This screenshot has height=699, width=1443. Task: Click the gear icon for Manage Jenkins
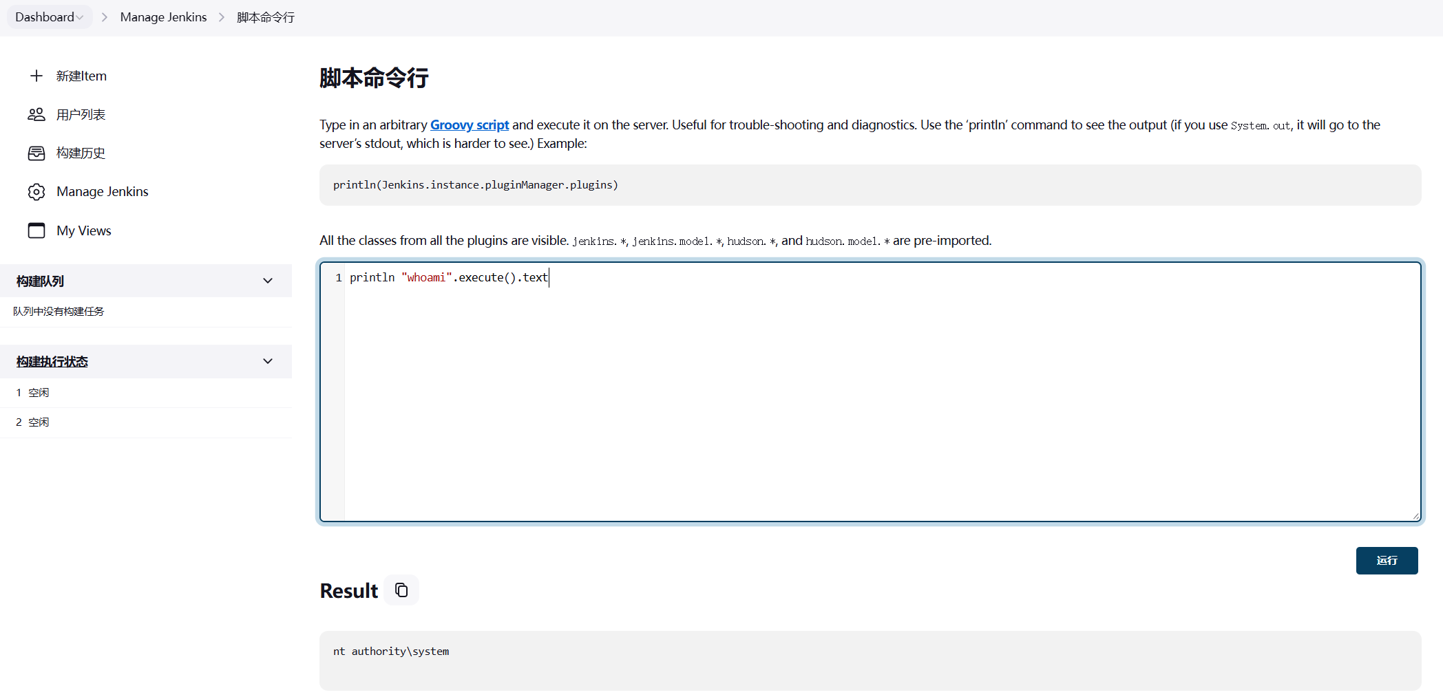[36, 191]
